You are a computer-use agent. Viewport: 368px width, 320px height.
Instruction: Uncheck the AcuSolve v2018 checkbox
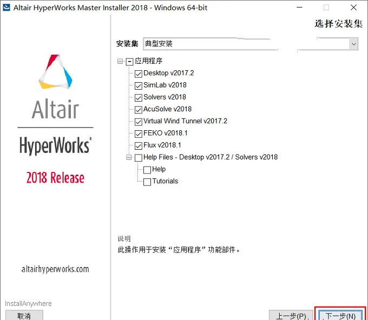pyautogui.click(x=138, y=110)
